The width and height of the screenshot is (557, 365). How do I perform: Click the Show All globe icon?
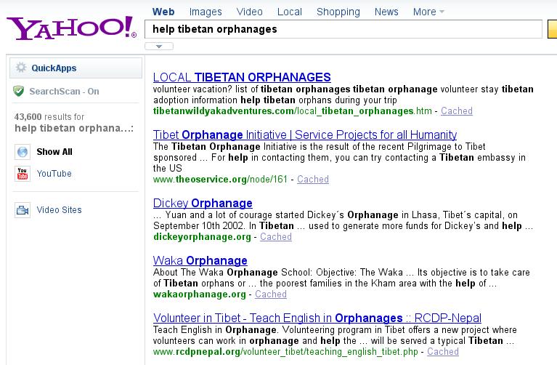23,152
